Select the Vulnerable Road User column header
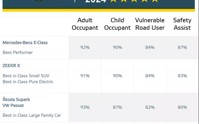This screenshot has height=124, width=199. point(150,24)
